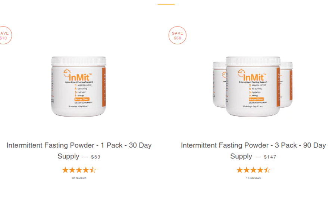Open Intermittent Fasting Powder 1 Pack title link
This screenshot has width=332, height=198.
79,151
